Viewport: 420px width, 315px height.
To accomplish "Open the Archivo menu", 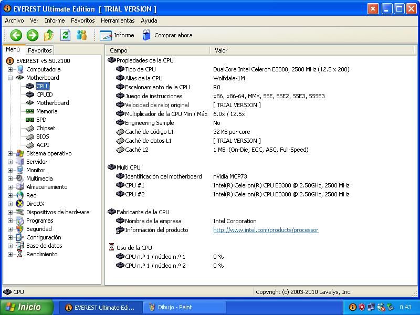I will tap(15, 20).
